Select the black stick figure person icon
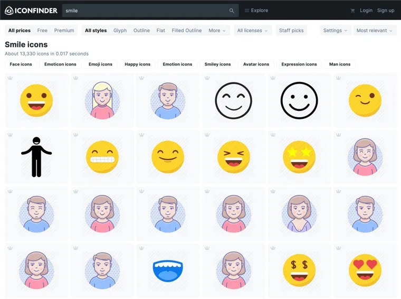 click(36, 157)
